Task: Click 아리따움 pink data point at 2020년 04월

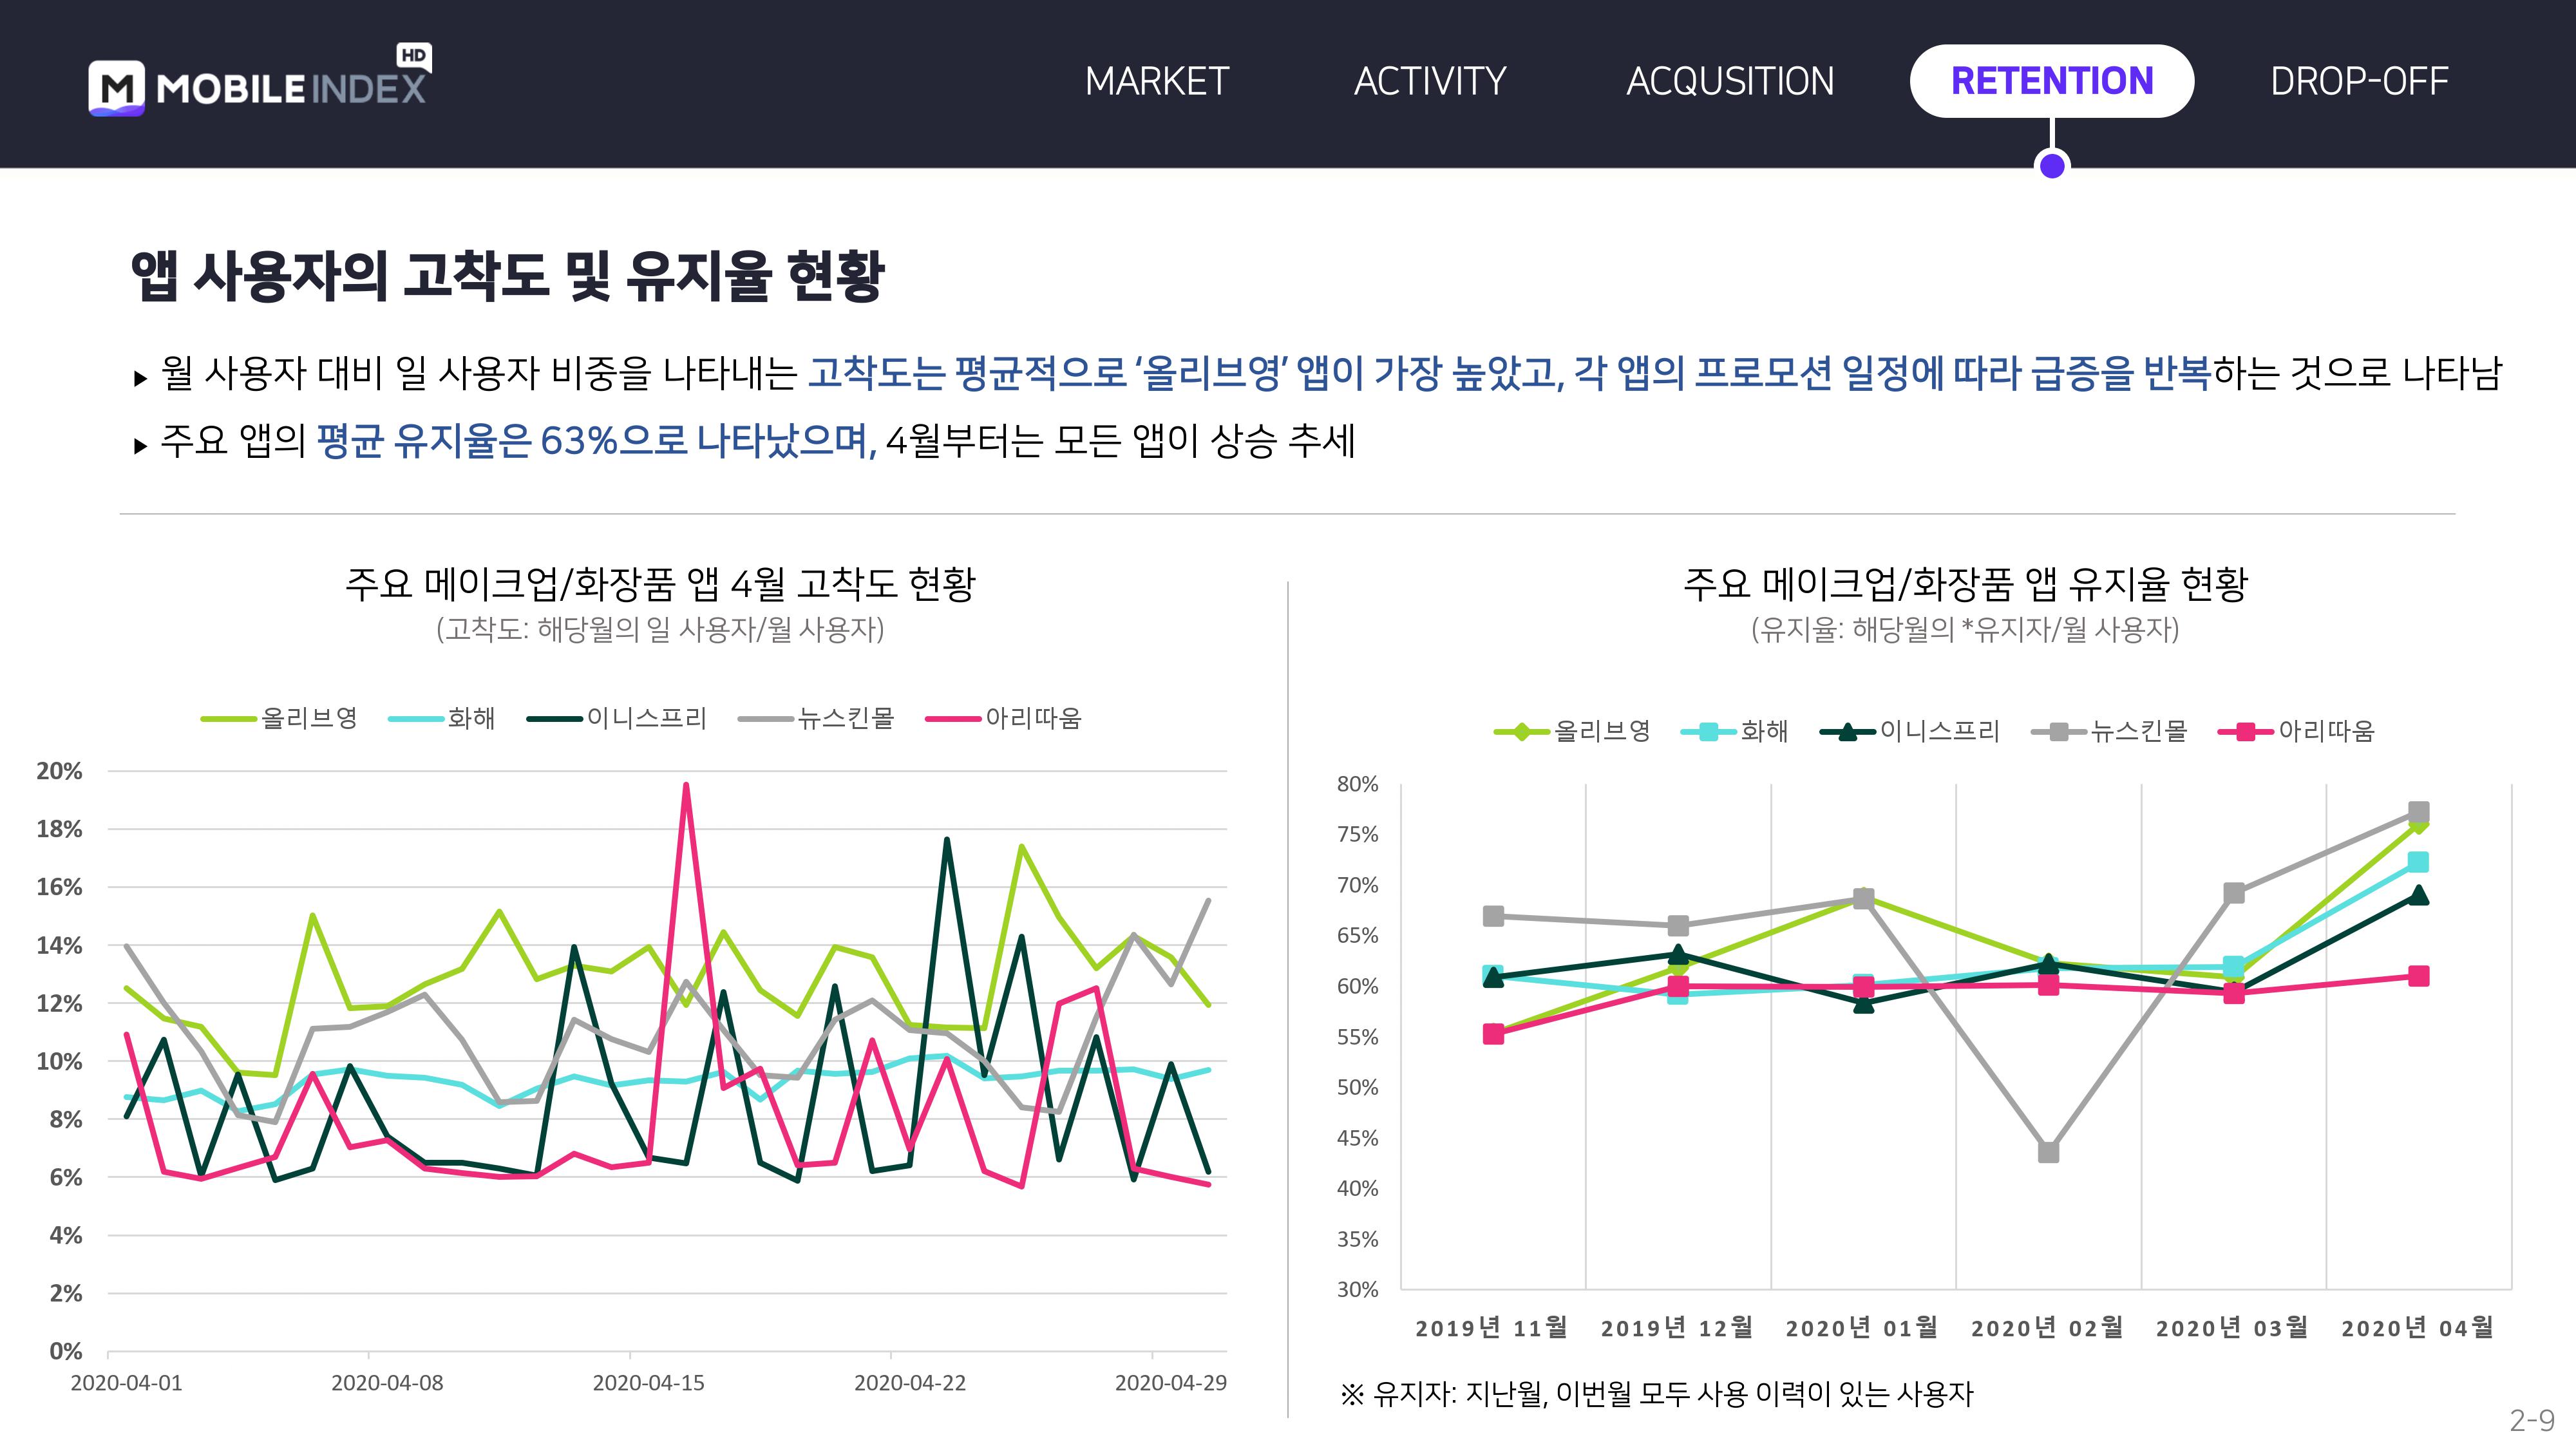Action: 2418,976
